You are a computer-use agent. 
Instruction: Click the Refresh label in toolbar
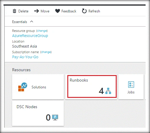pyautogui.click(x=94, y=11)
